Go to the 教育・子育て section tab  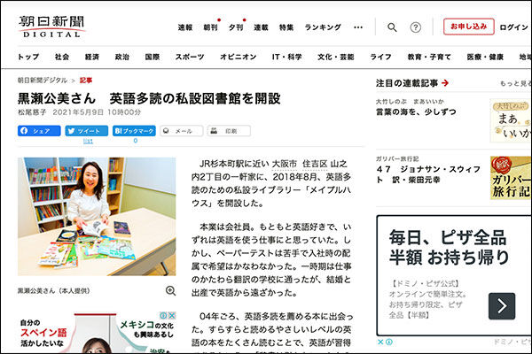click(x=429, y=57)
